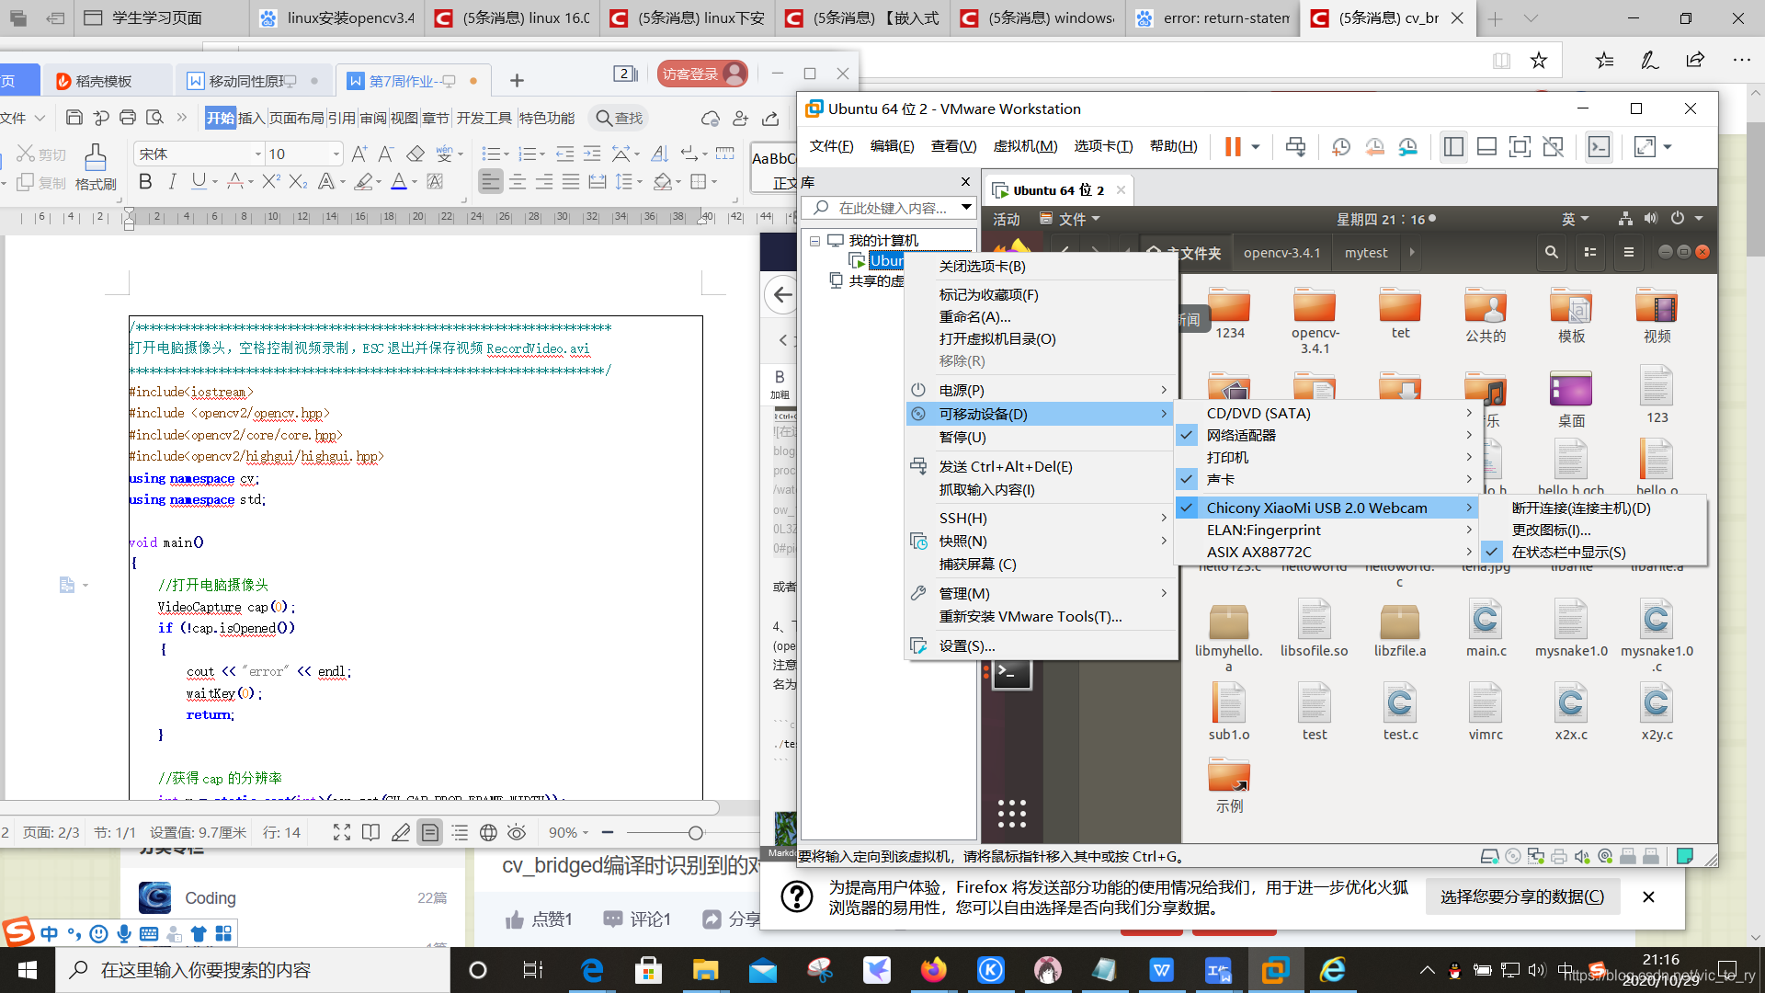Click align left icon in WPS

pos(491,182)
